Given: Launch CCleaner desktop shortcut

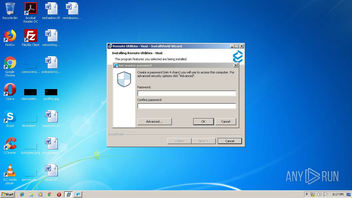Looking at the screenshot, I should 10,146.
